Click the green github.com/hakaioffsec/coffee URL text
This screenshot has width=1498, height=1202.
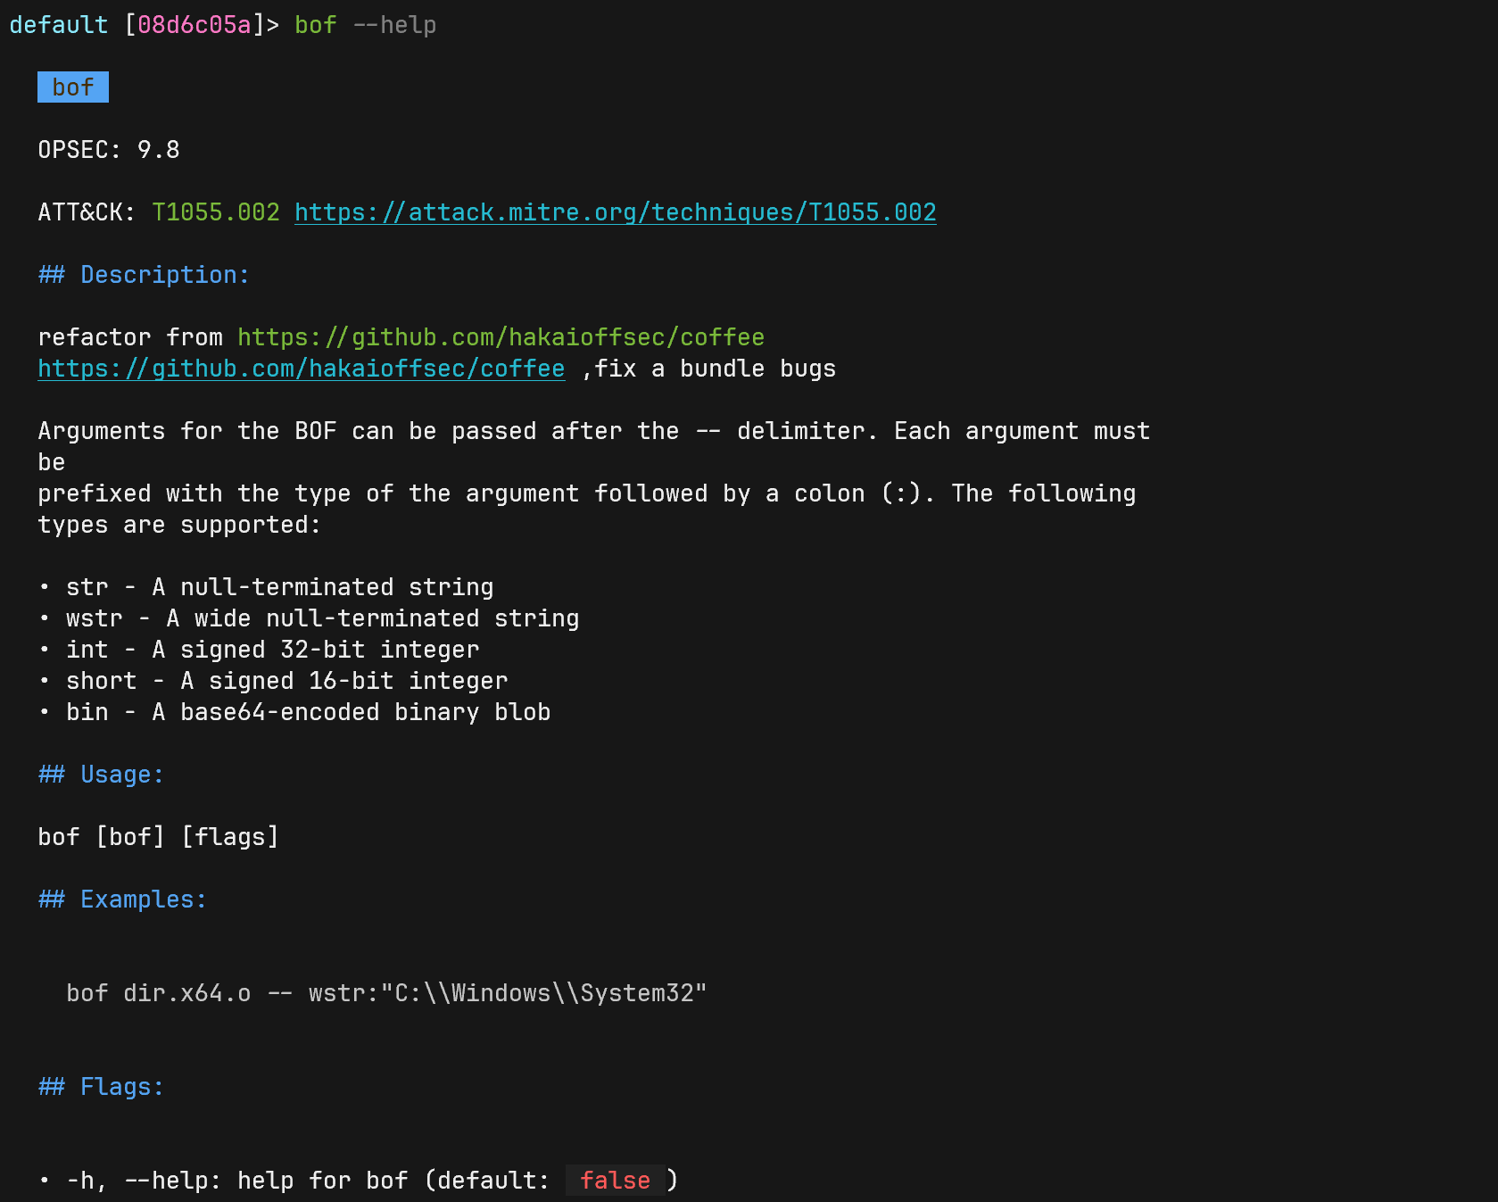point(501,337)
